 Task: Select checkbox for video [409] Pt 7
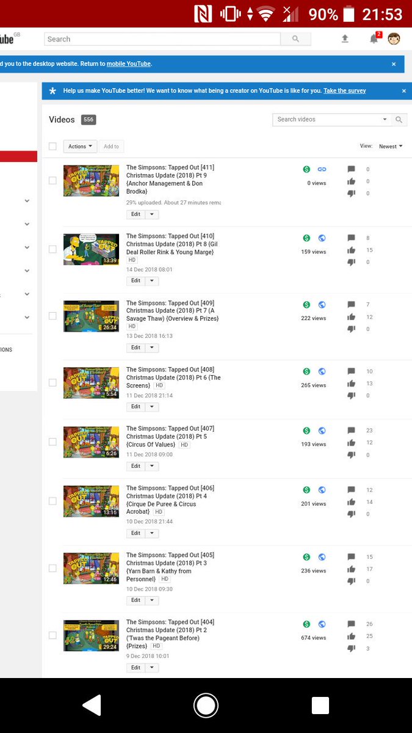(x=52, y=316)
